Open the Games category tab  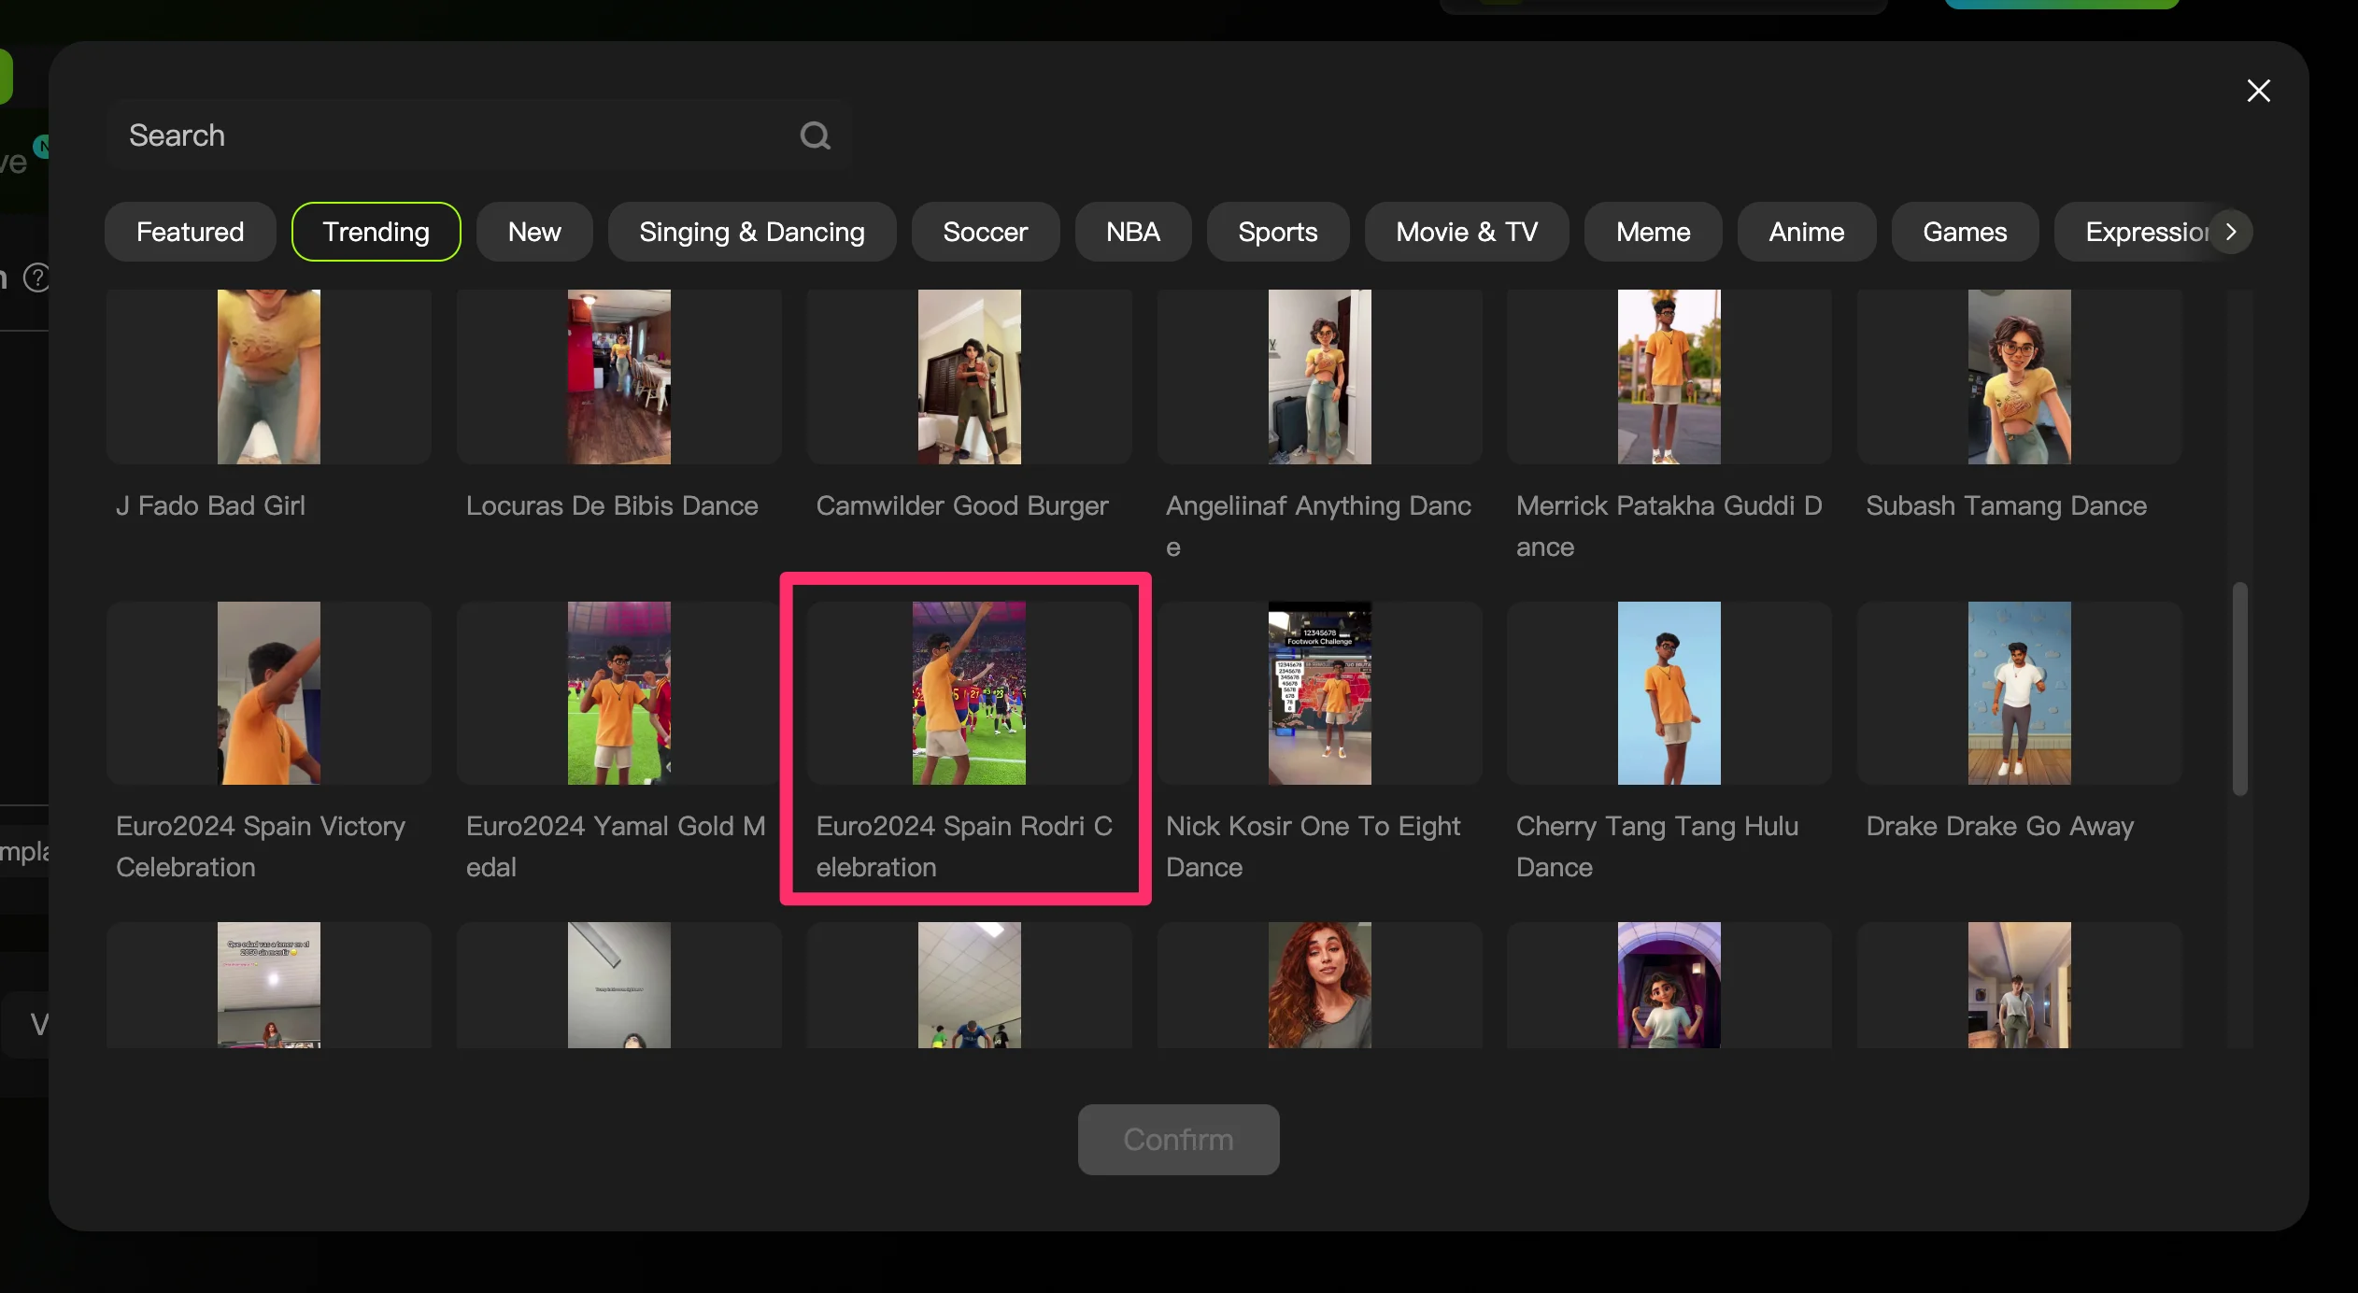click(1964, 232)
